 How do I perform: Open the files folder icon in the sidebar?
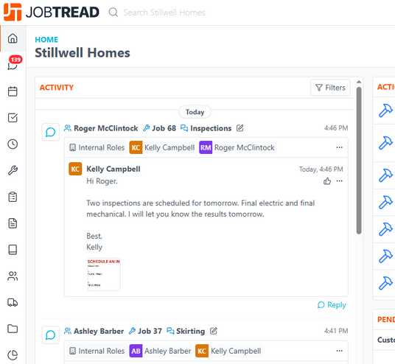point(13,329)
